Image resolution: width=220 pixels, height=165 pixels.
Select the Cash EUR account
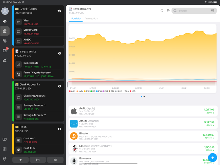coord(39,150)
